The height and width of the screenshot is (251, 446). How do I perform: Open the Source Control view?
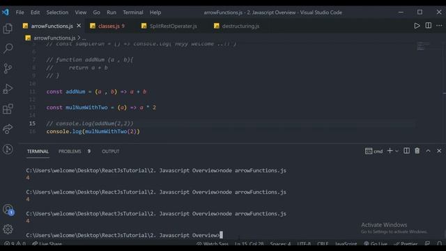point(8,68)
